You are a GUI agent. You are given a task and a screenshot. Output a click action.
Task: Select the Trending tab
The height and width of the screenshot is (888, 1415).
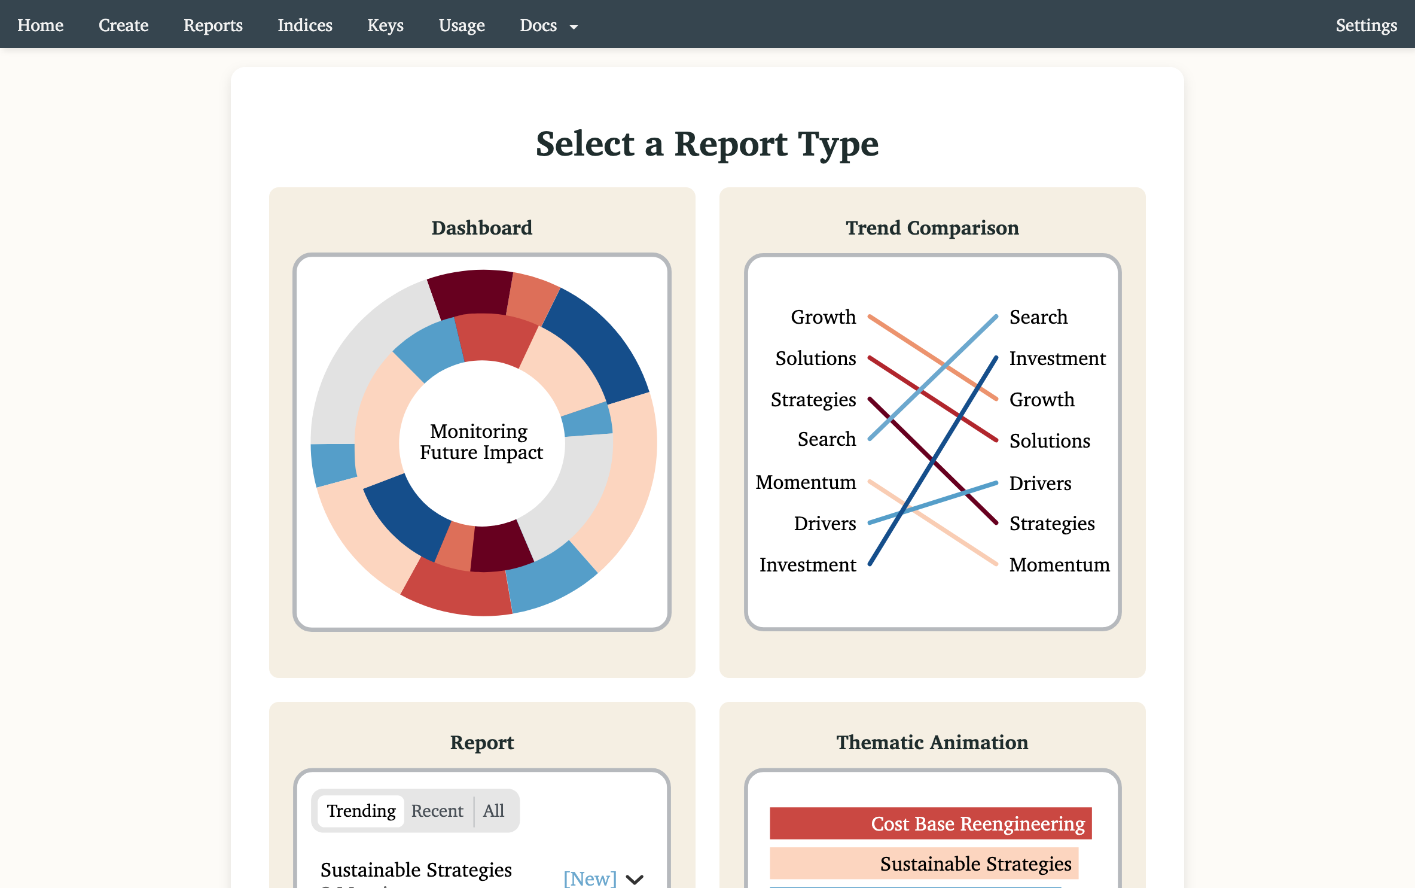[360, 810]
